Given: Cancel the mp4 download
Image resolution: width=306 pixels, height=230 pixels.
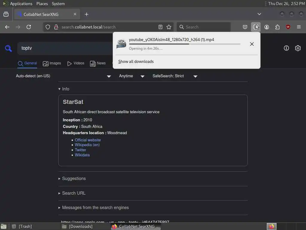Looking at the screenshot, I should pos(252,44).
